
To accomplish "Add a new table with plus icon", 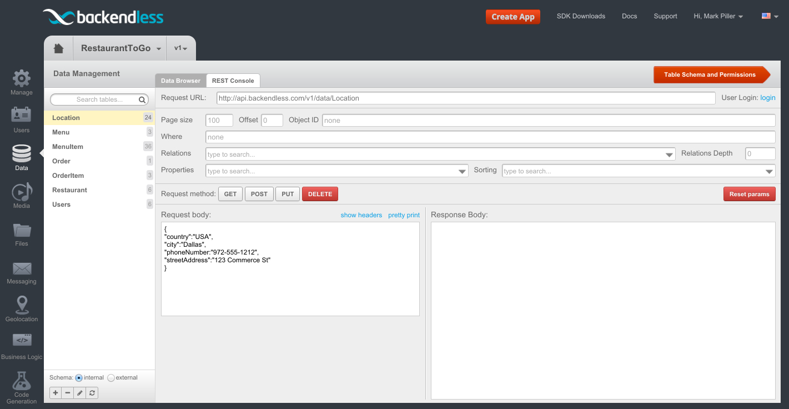I will tap(56, 393).
